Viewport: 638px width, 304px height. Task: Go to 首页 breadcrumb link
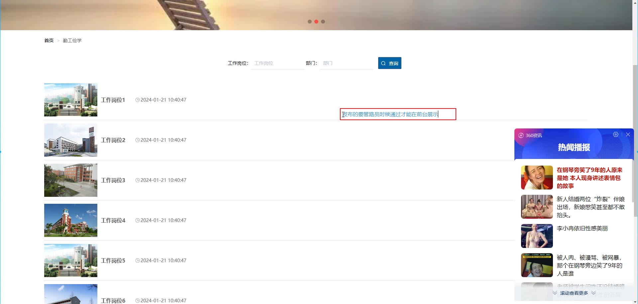click(x=49, y=40)
